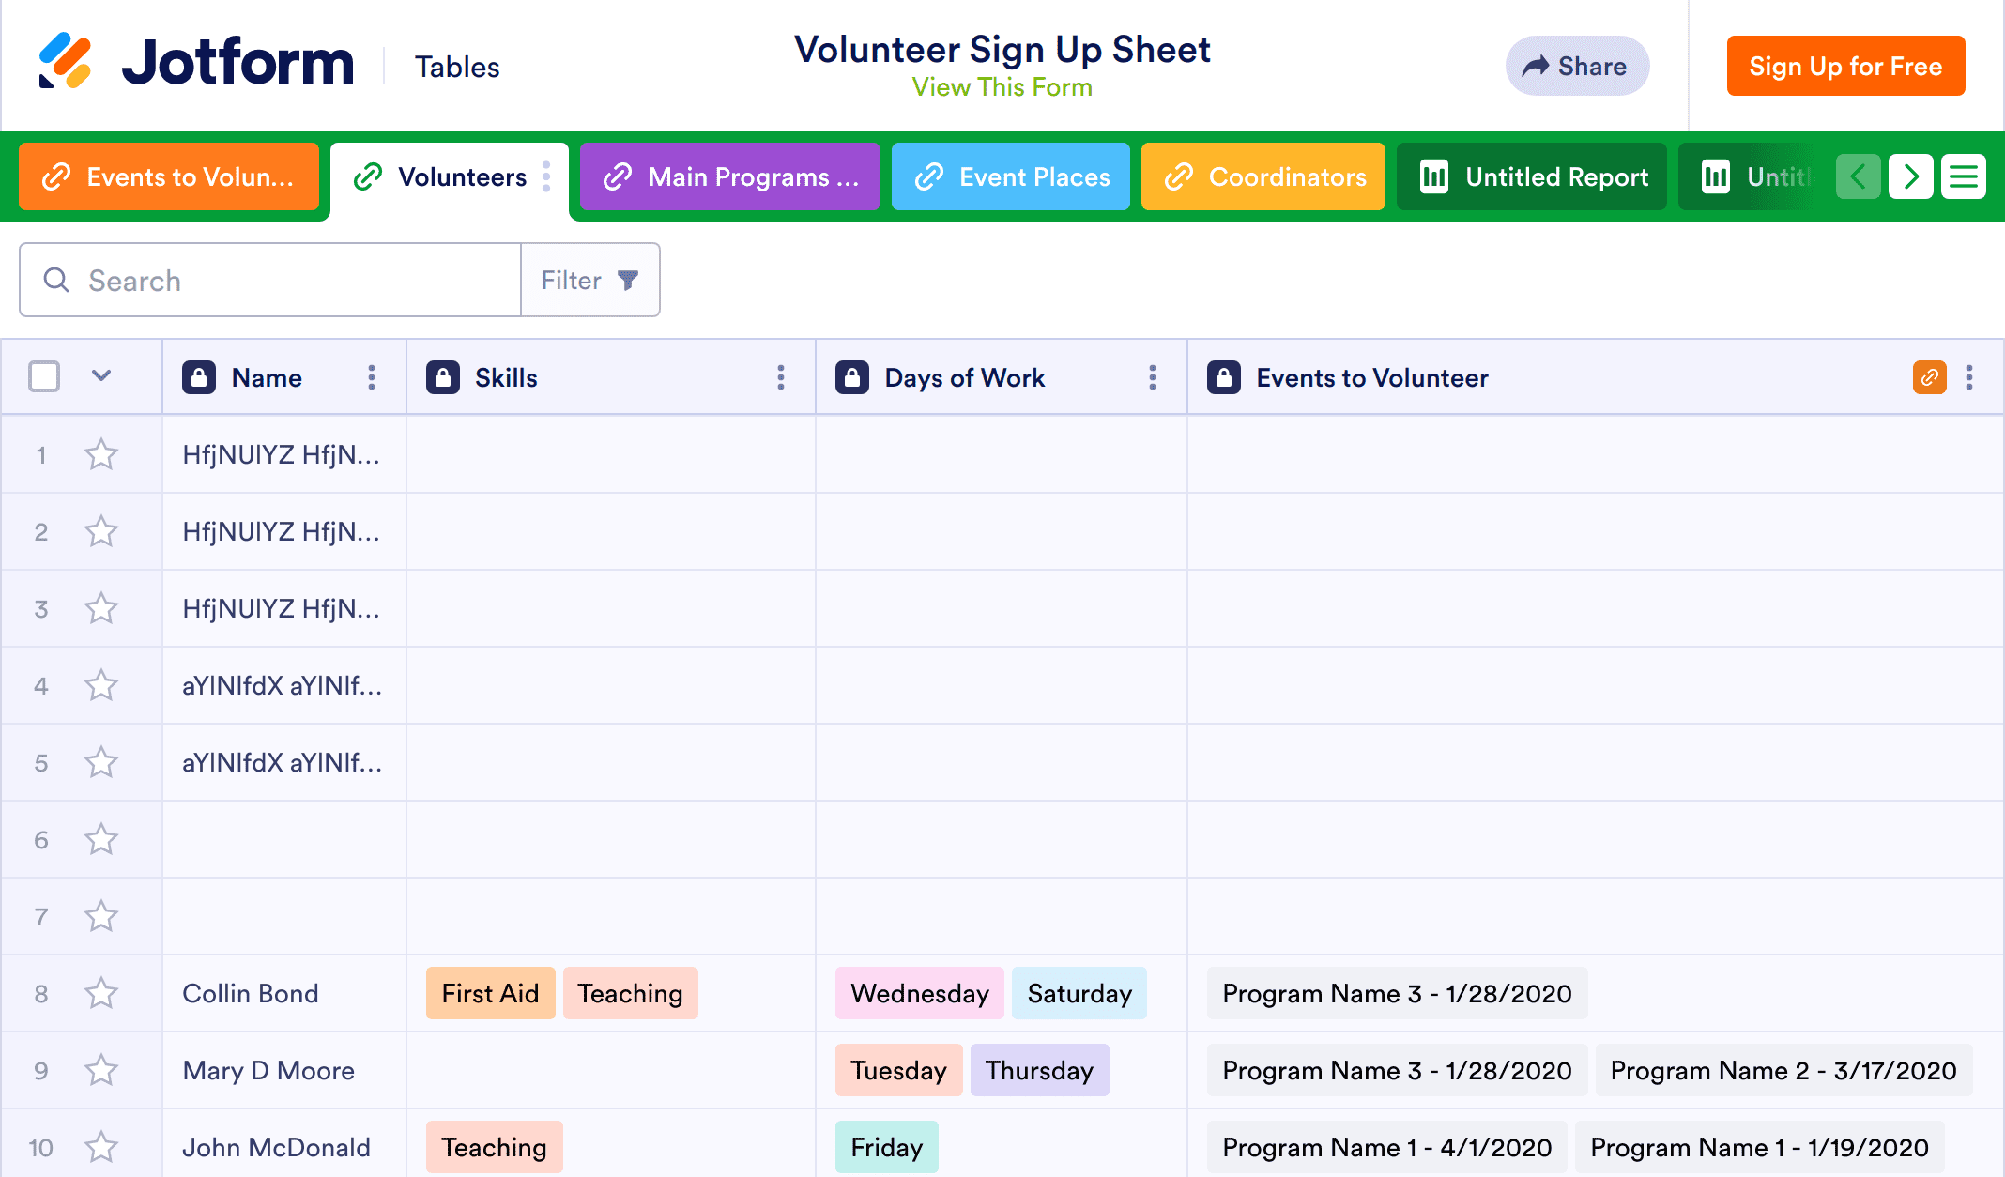Switch to the Event Places tab
This screenshot has height=1177, width=2005.
click(1011, 176)
